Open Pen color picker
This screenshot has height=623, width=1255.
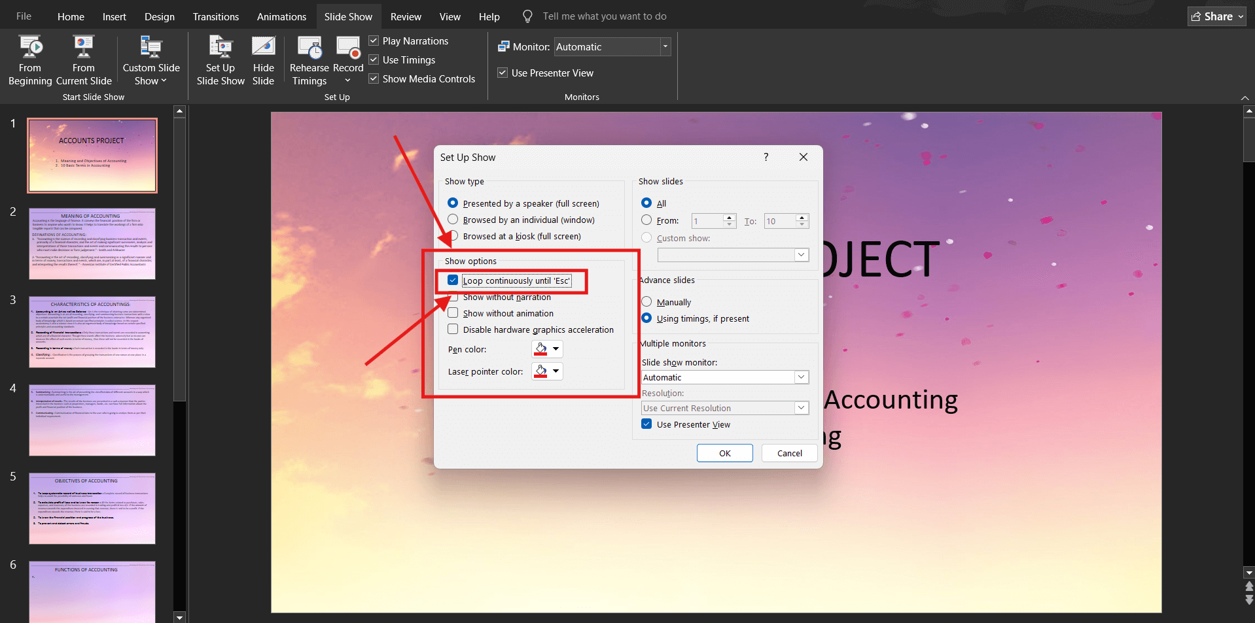[547, 349]
